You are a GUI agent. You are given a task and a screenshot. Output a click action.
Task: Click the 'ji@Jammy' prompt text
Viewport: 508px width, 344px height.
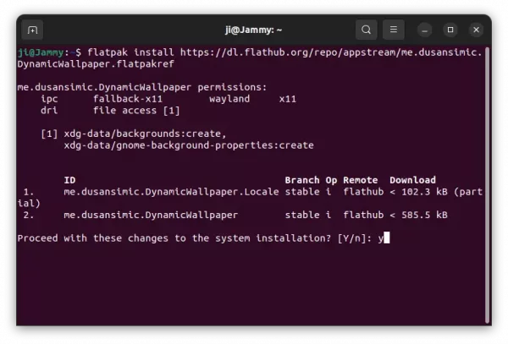tap(41, 52)
